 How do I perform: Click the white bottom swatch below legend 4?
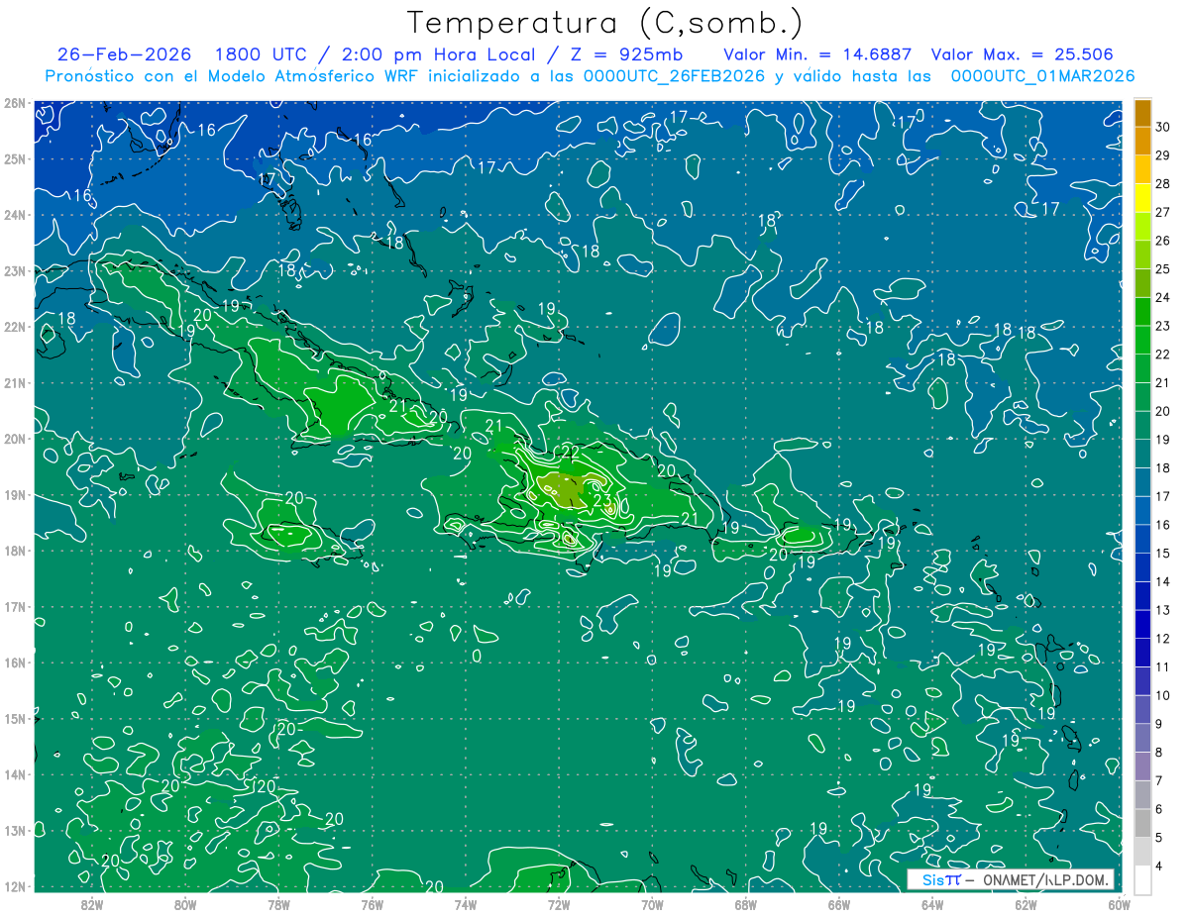(1142, 879)
